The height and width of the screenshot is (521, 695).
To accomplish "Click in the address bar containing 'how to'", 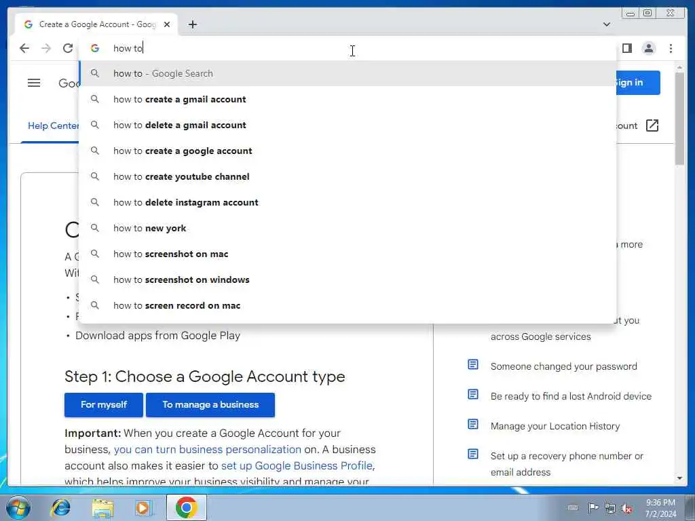I will coord(348,48).
